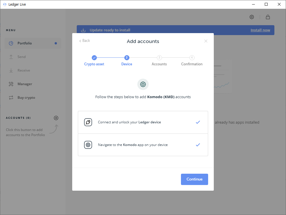Click the 'Confirmation' step label
286x215 pixels.
[192, 64]
